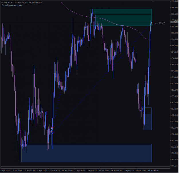Viewport: 179px width, 173px height.
Task: Click the 154.610 price scale label
Action: click(174, 52)
